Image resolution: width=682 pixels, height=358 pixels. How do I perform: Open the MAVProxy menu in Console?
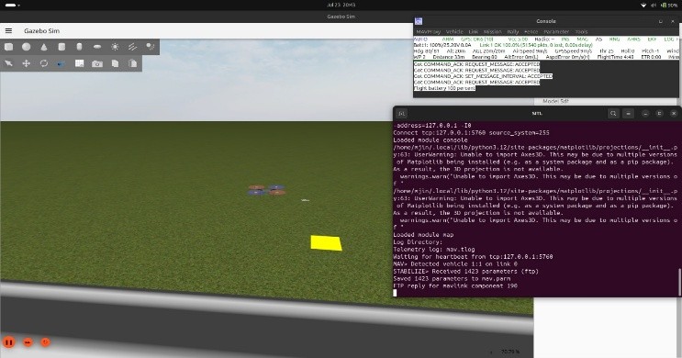(x=429, y=32)
